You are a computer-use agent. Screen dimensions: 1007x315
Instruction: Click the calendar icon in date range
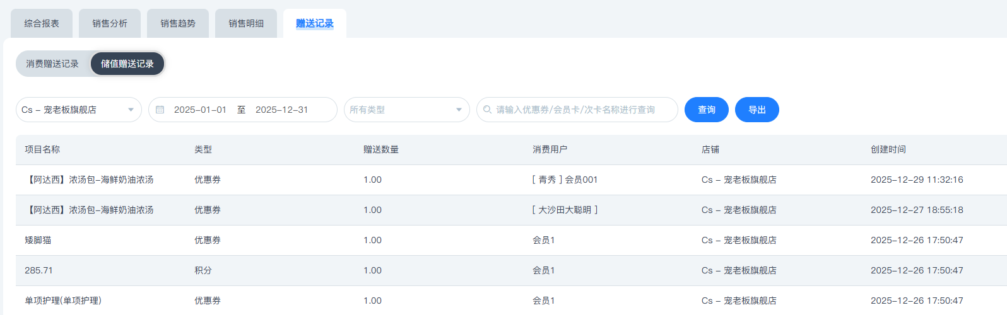pos(160,110)
